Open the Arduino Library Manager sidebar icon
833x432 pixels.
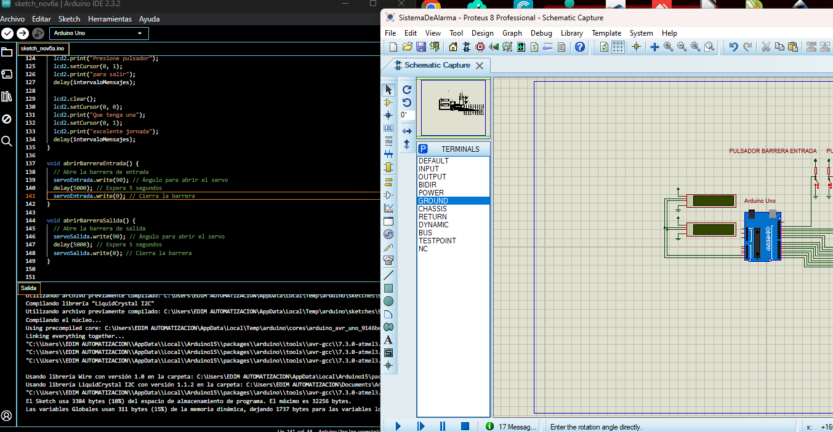(7, 96)
